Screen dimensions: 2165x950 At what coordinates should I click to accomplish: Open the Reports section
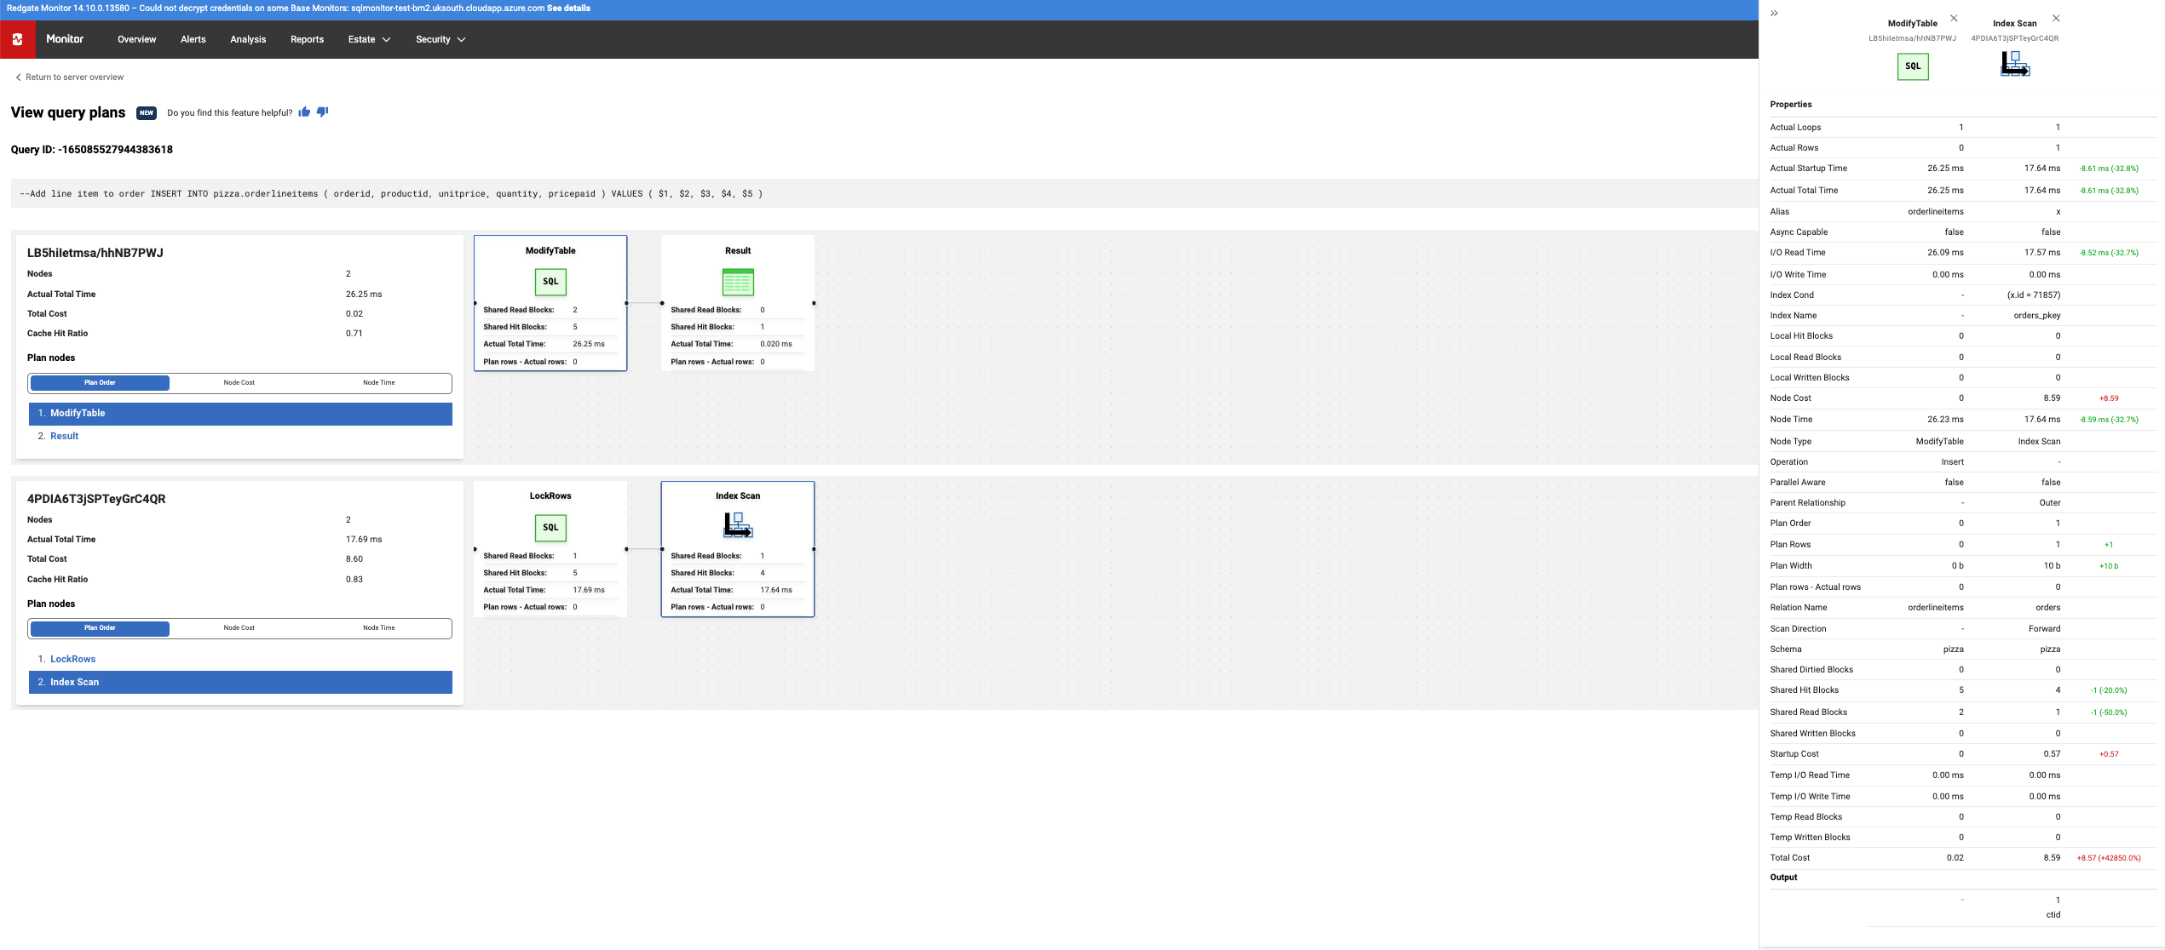(307, 39)
